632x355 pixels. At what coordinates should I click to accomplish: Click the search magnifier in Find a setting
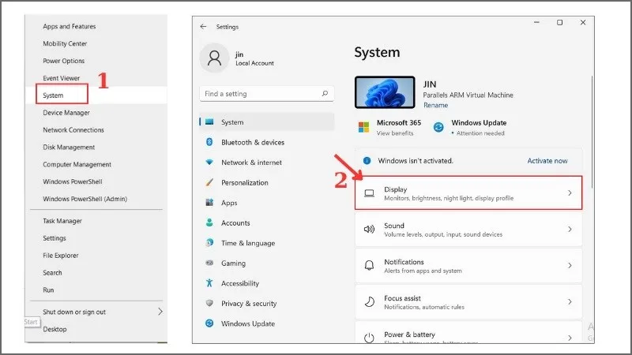pos(325,94)
